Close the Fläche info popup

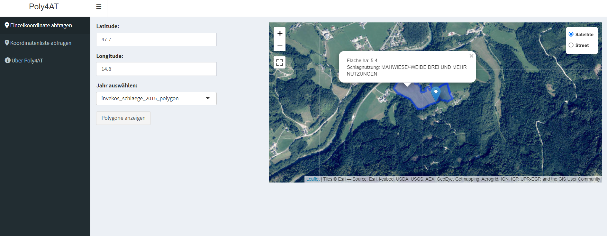click(x=471, y=56)
